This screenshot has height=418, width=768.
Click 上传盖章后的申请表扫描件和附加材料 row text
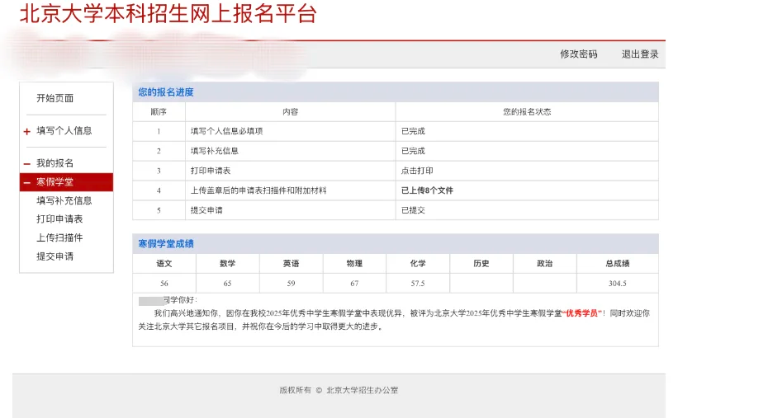[258, 190]
